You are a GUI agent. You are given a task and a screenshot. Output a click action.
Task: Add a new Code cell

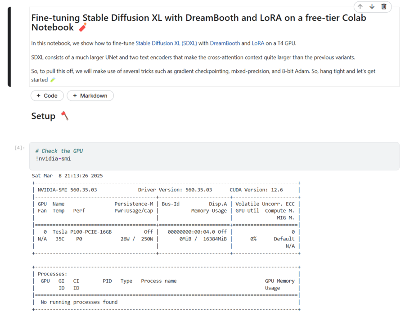[x=47, y=95]
